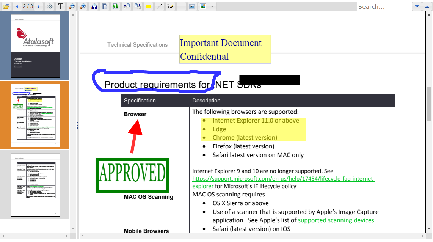Select the freehand drawing tool
This screenshot has width=433, height=242.
point(170,6)
